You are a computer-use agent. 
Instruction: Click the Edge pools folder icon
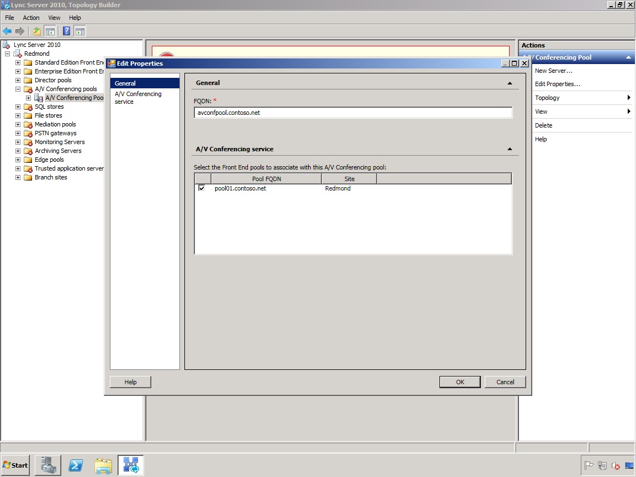pos(28,160)
